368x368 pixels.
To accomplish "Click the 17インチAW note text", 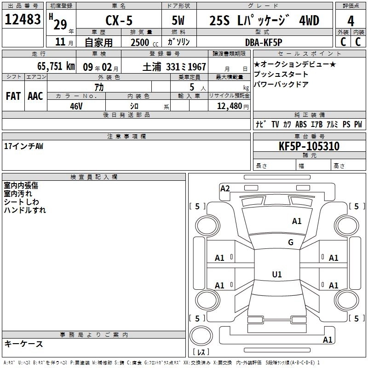I will click(x=23, y=146).
